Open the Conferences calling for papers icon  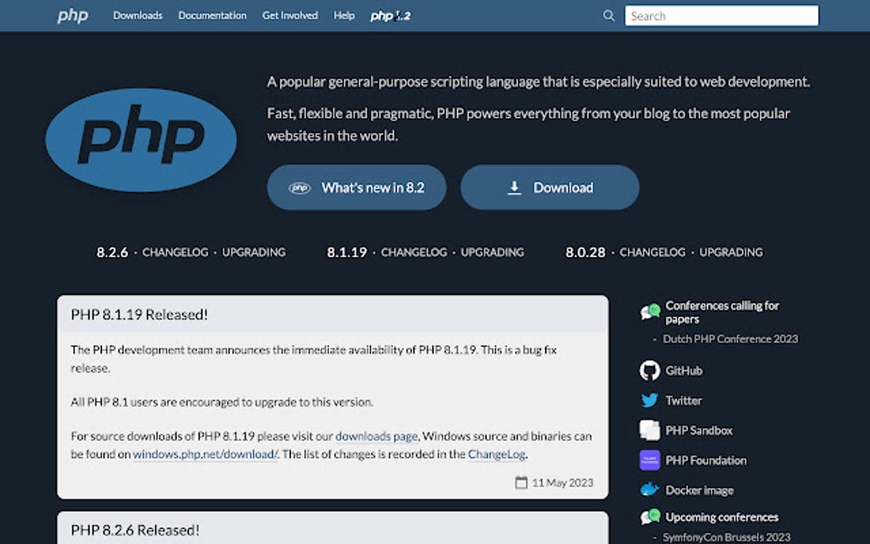pyautogui.click(x=649, y=310)
